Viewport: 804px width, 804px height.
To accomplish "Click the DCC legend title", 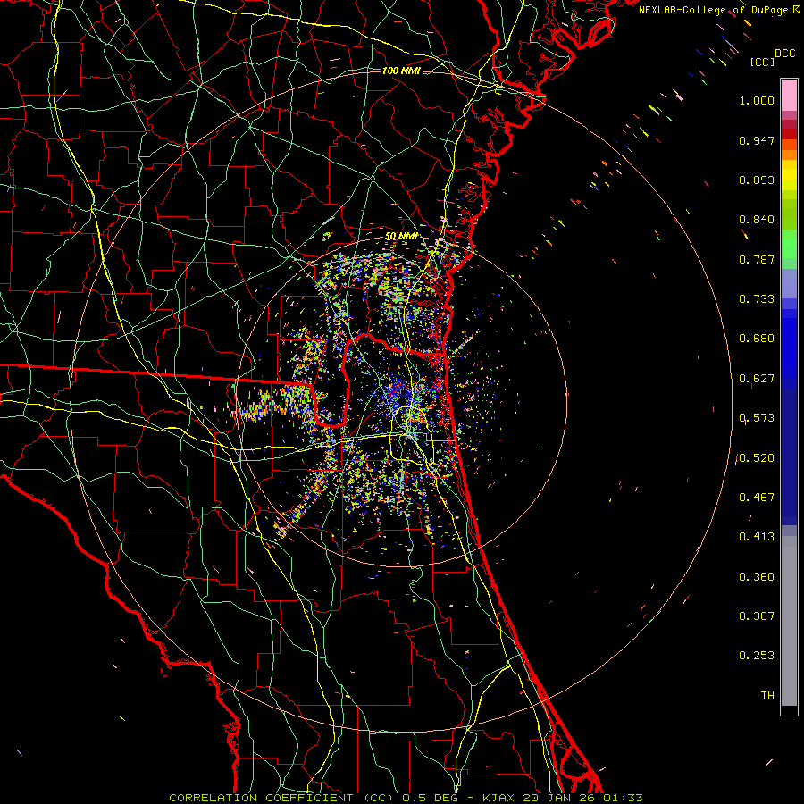I will tap(784, 54).
